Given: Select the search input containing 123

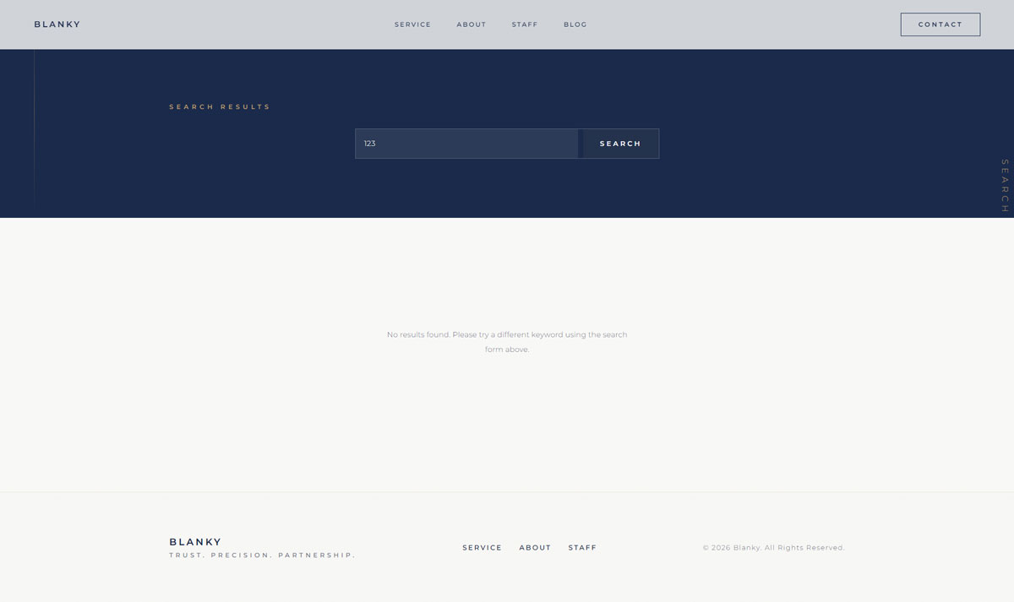Looking at the screenshot, I should click(x=466, y=144).
